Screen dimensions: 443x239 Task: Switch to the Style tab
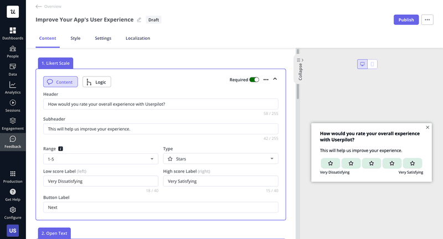pos(75,38)
